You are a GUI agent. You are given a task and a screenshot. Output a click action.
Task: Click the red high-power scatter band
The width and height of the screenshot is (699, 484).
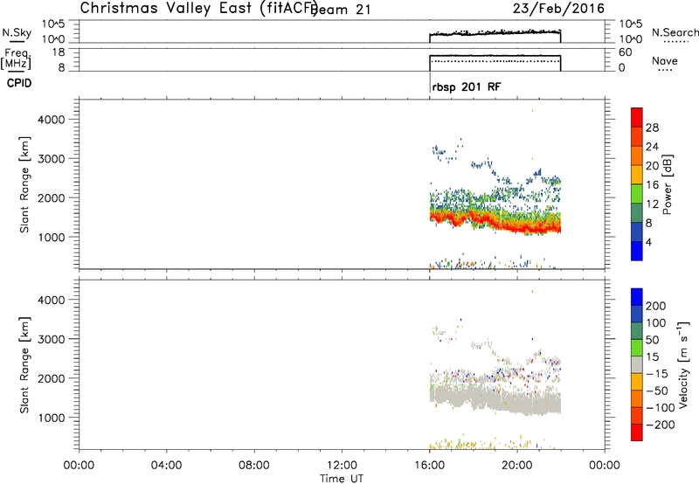[x=495, y=222]
